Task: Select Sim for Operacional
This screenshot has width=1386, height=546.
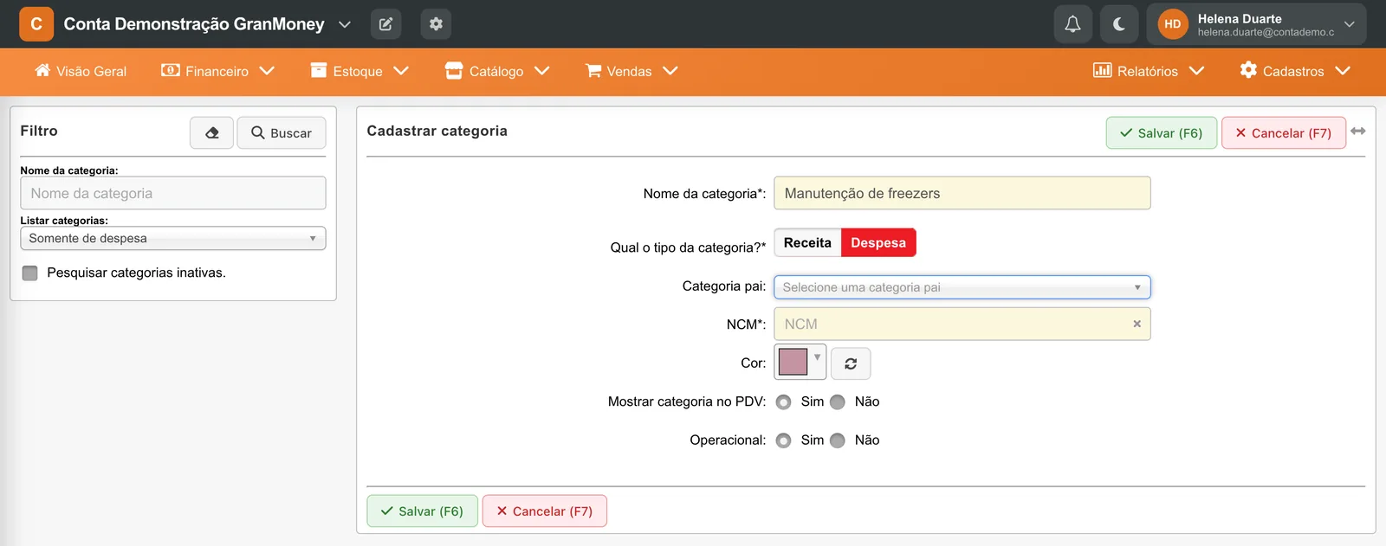Action: coord(784,440)
